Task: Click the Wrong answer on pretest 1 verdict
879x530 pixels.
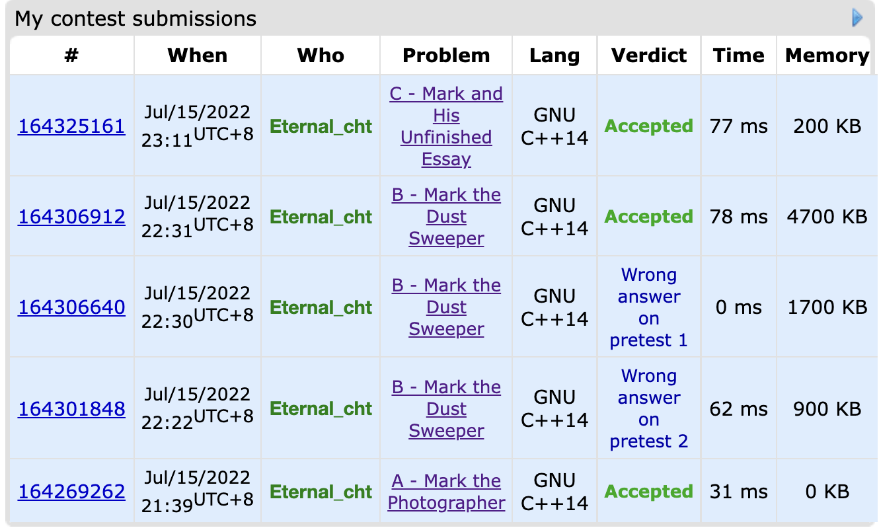Action: [x=648, y=307]
